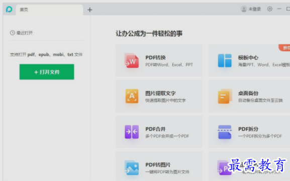Click the green 打开文件 button

[47, 72]
